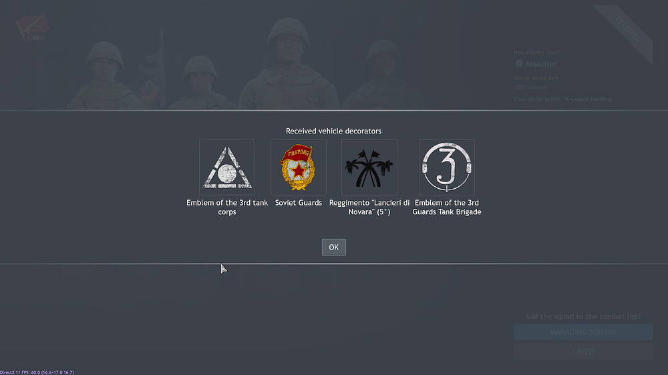Screen dimensions: 668x375
Task: Click 'Add the squad to the combat list?' text
Action: (582, 316)
